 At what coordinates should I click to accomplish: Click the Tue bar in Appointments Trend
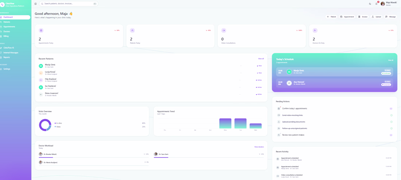coord(240,123)
